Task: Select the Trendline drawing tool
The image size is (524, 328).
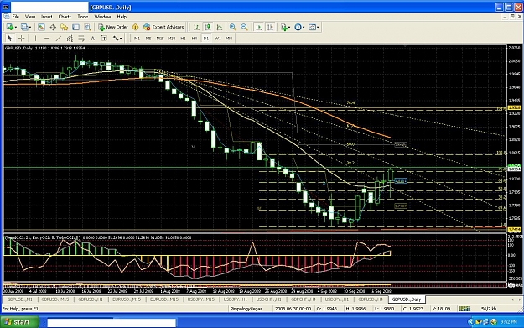Action: 59,39
